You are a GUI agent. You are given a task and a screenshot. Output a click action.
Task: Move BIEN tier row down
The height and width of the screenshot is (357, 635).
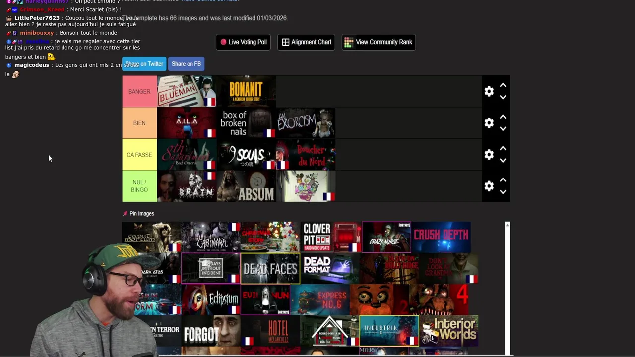503,129
